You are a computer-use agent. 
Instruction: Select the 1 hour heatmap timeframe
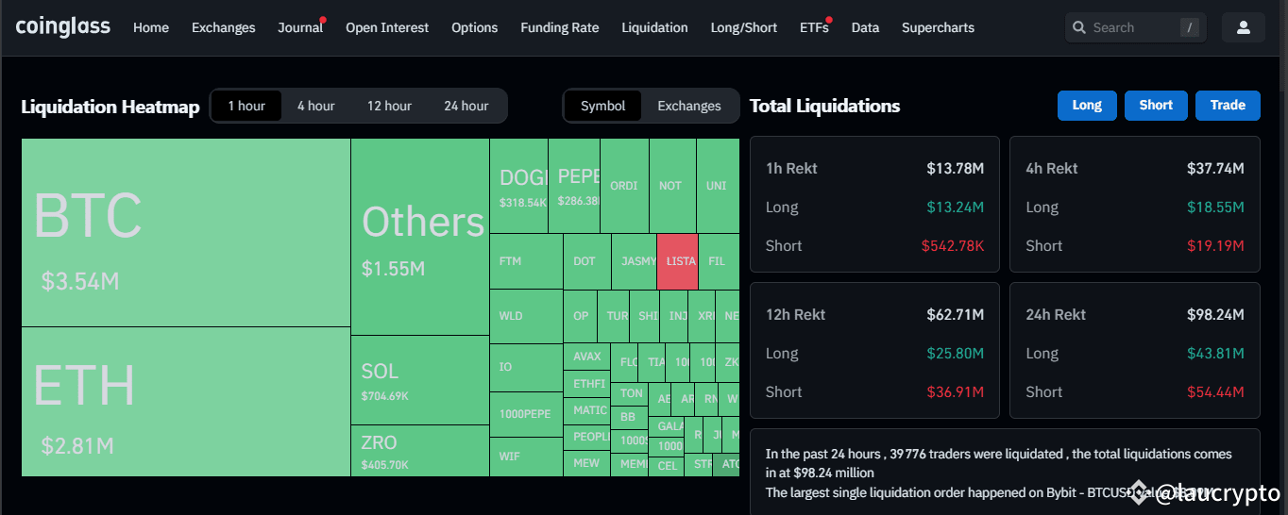click(246, 106)
